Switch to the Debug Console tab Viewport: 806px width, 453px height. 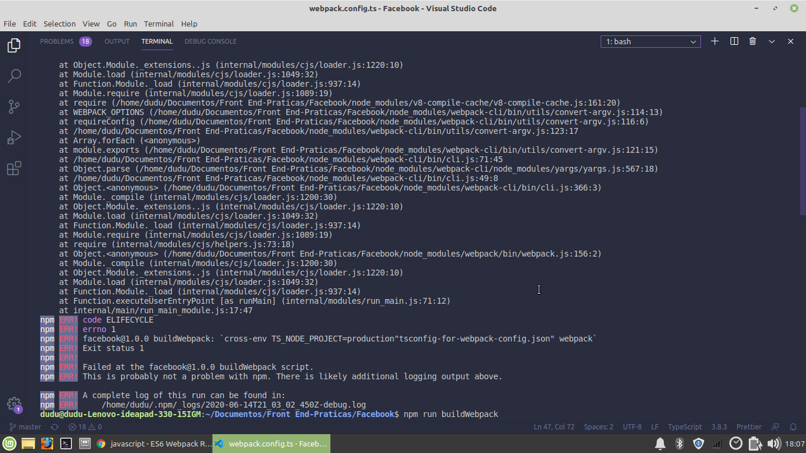coord(210,41)
